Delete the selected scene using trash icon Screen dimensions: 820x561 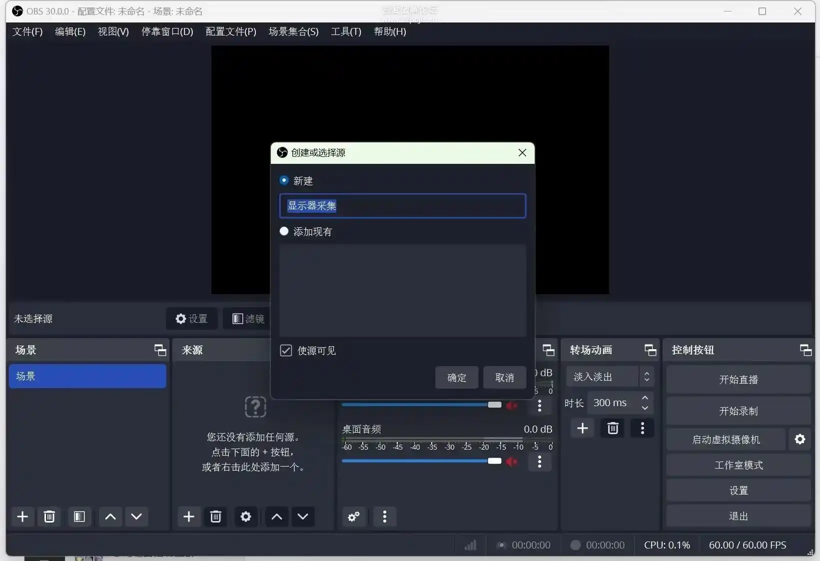[x=48, y=517]
